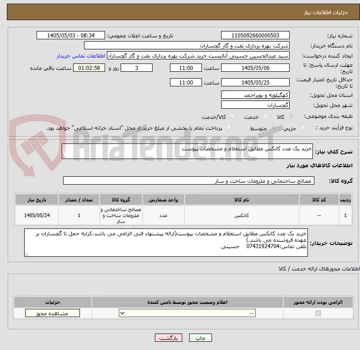Click the مشاهده مجوز button
360x350 pixels.
pos(53,313)
